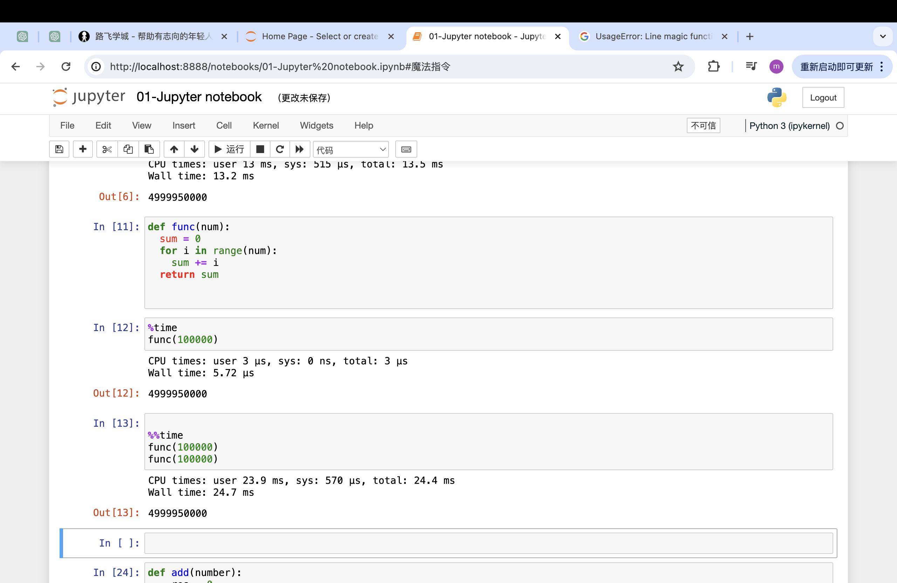
Task: Click the Logout button
Action: 823,98
